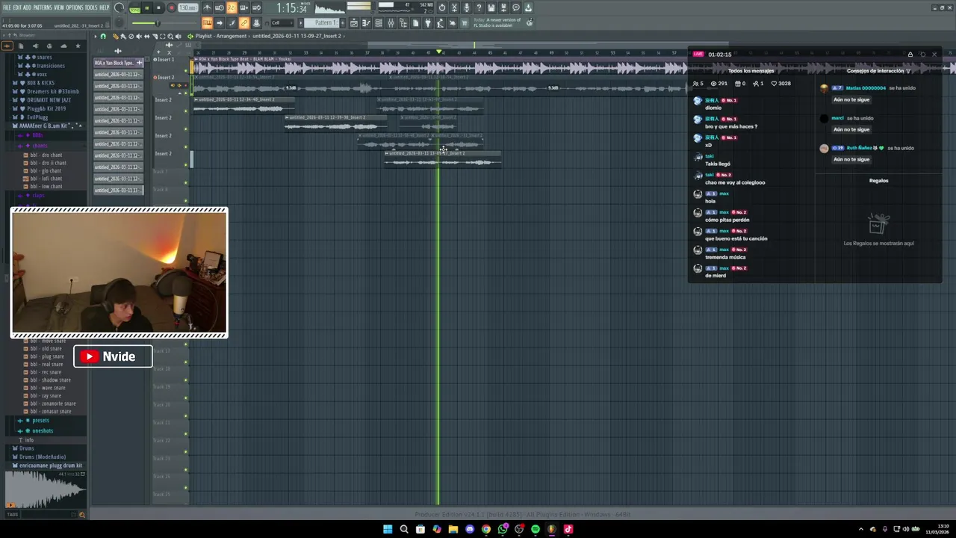Open the Pattern 1 selector
This screenshot has width=956, height=538.
coord(321,23)
